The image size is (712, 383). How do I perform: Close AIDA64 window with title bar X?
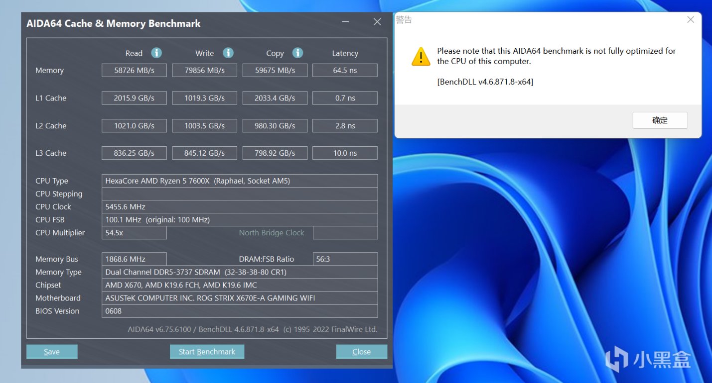coord(377,22)
